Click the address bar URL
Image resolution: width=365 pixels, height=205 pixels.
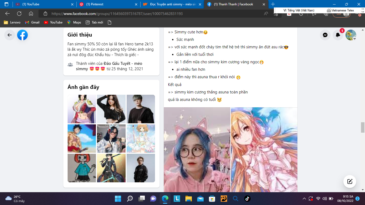117,14
